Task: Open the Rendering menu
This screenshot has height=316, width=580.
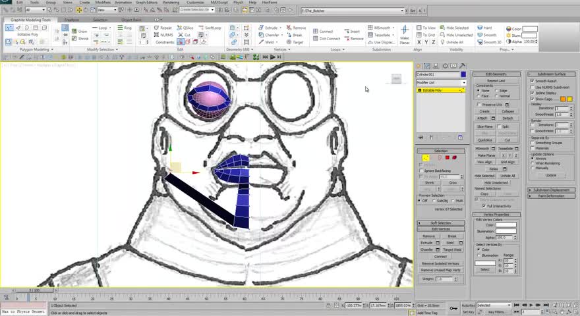Action: (171, 2)
